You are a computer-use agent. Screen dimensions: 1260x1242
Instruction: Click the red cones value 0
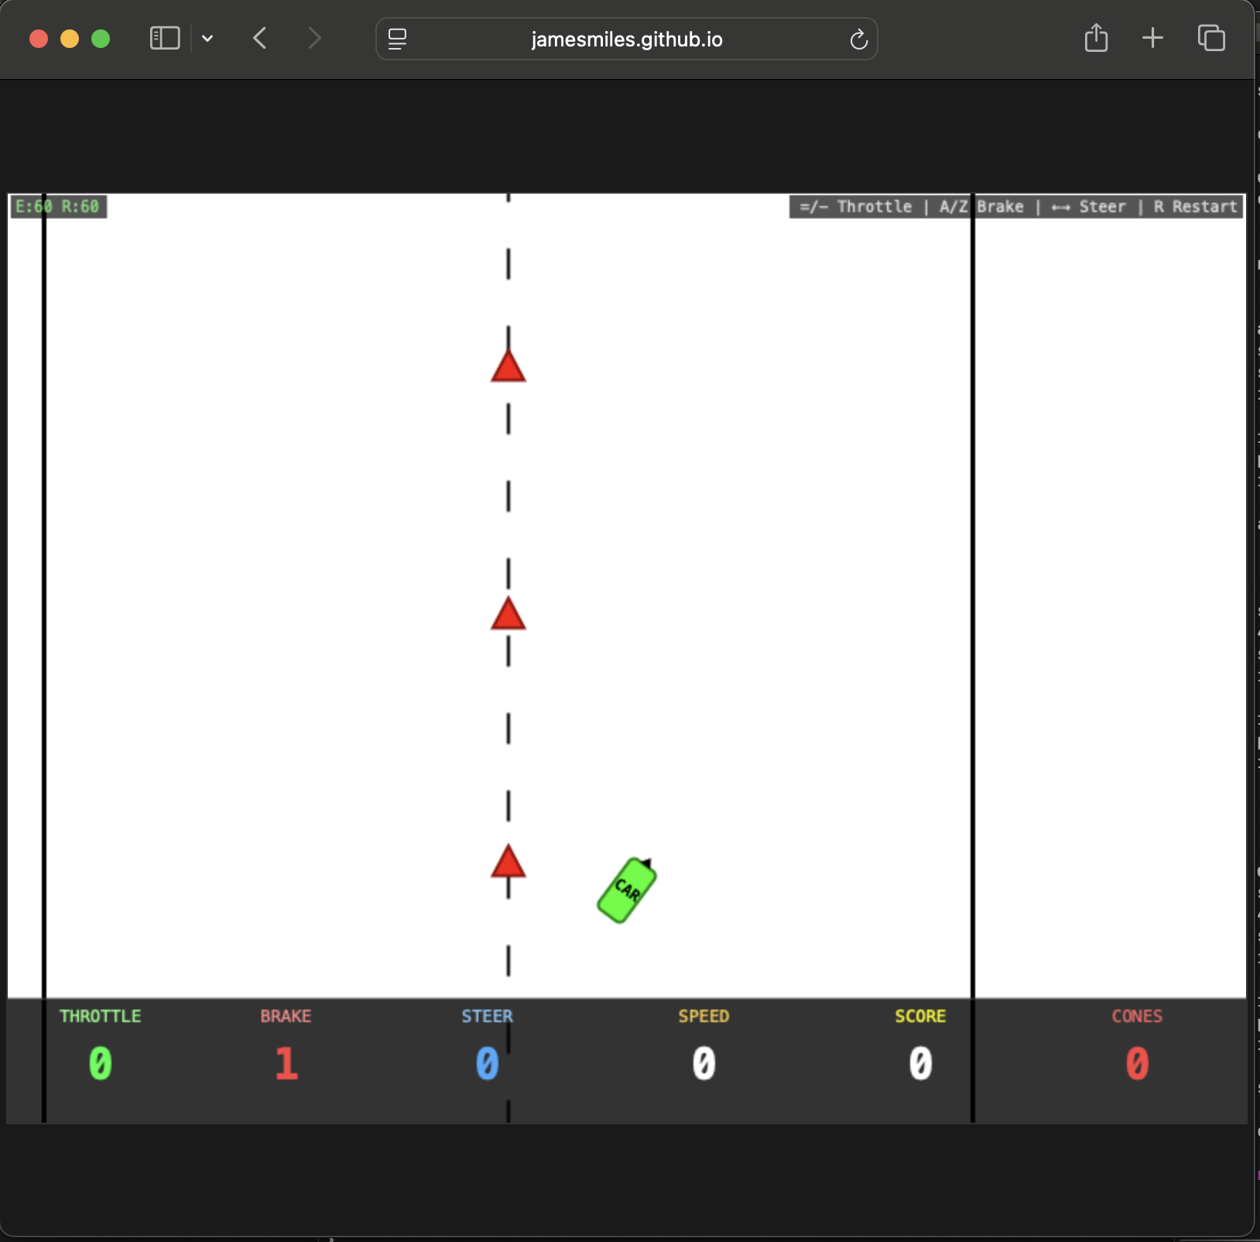pyautogui.click(x=1137, y=1063)
